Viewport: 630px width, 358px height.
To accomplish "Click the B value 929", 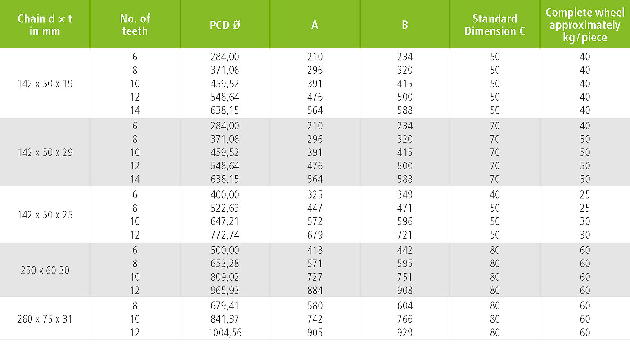I will tap(405, 333).
